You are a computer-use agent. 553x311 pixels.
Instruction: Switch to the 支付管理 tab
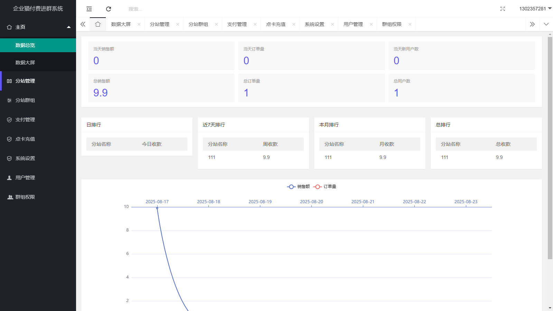coord(237,24)
